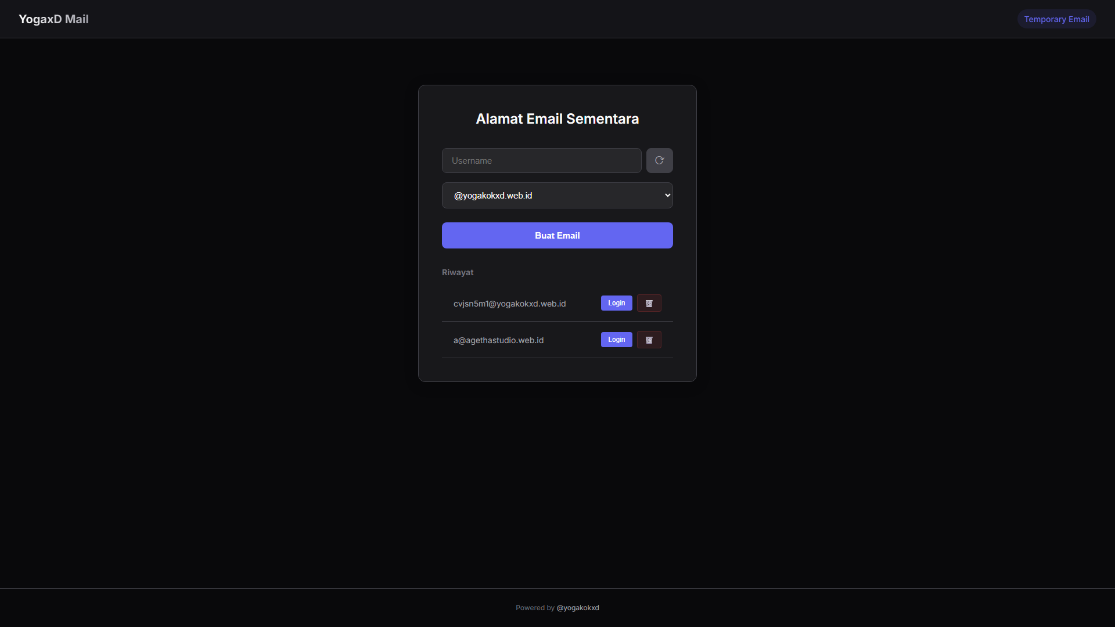
Task: Click the Buat Email button
Action: click(557, 235)
